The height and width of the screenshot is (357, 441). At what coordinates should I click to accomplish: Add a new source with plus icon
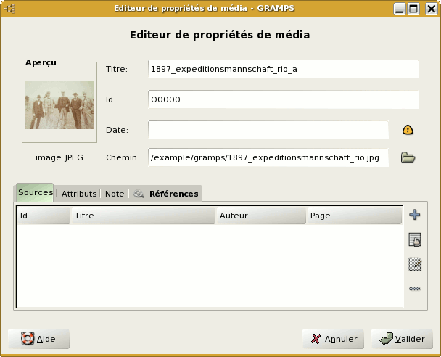[415, 215]
